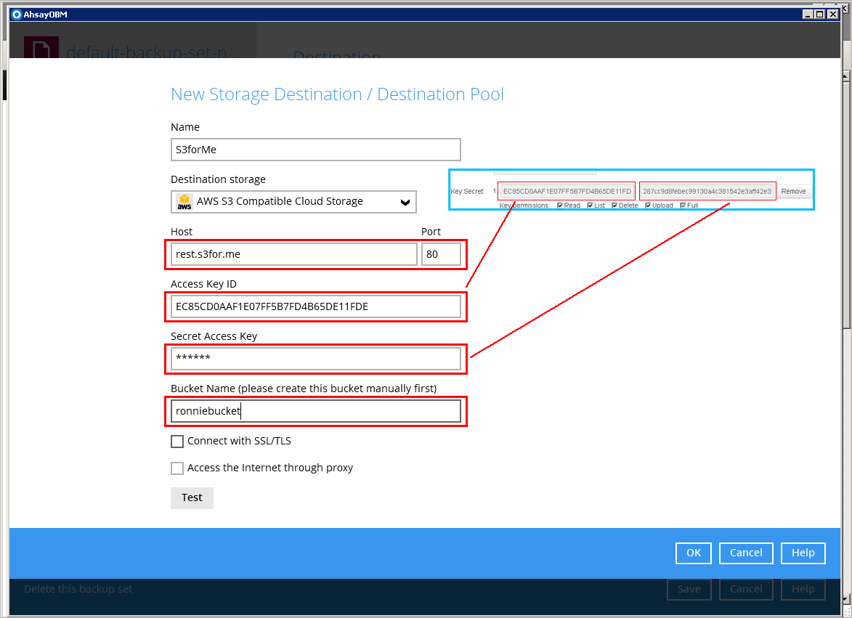Viewport: 852px width, 618px height.
Task: Click the Bucket Name label text
Action: click(x=304, y=389)
